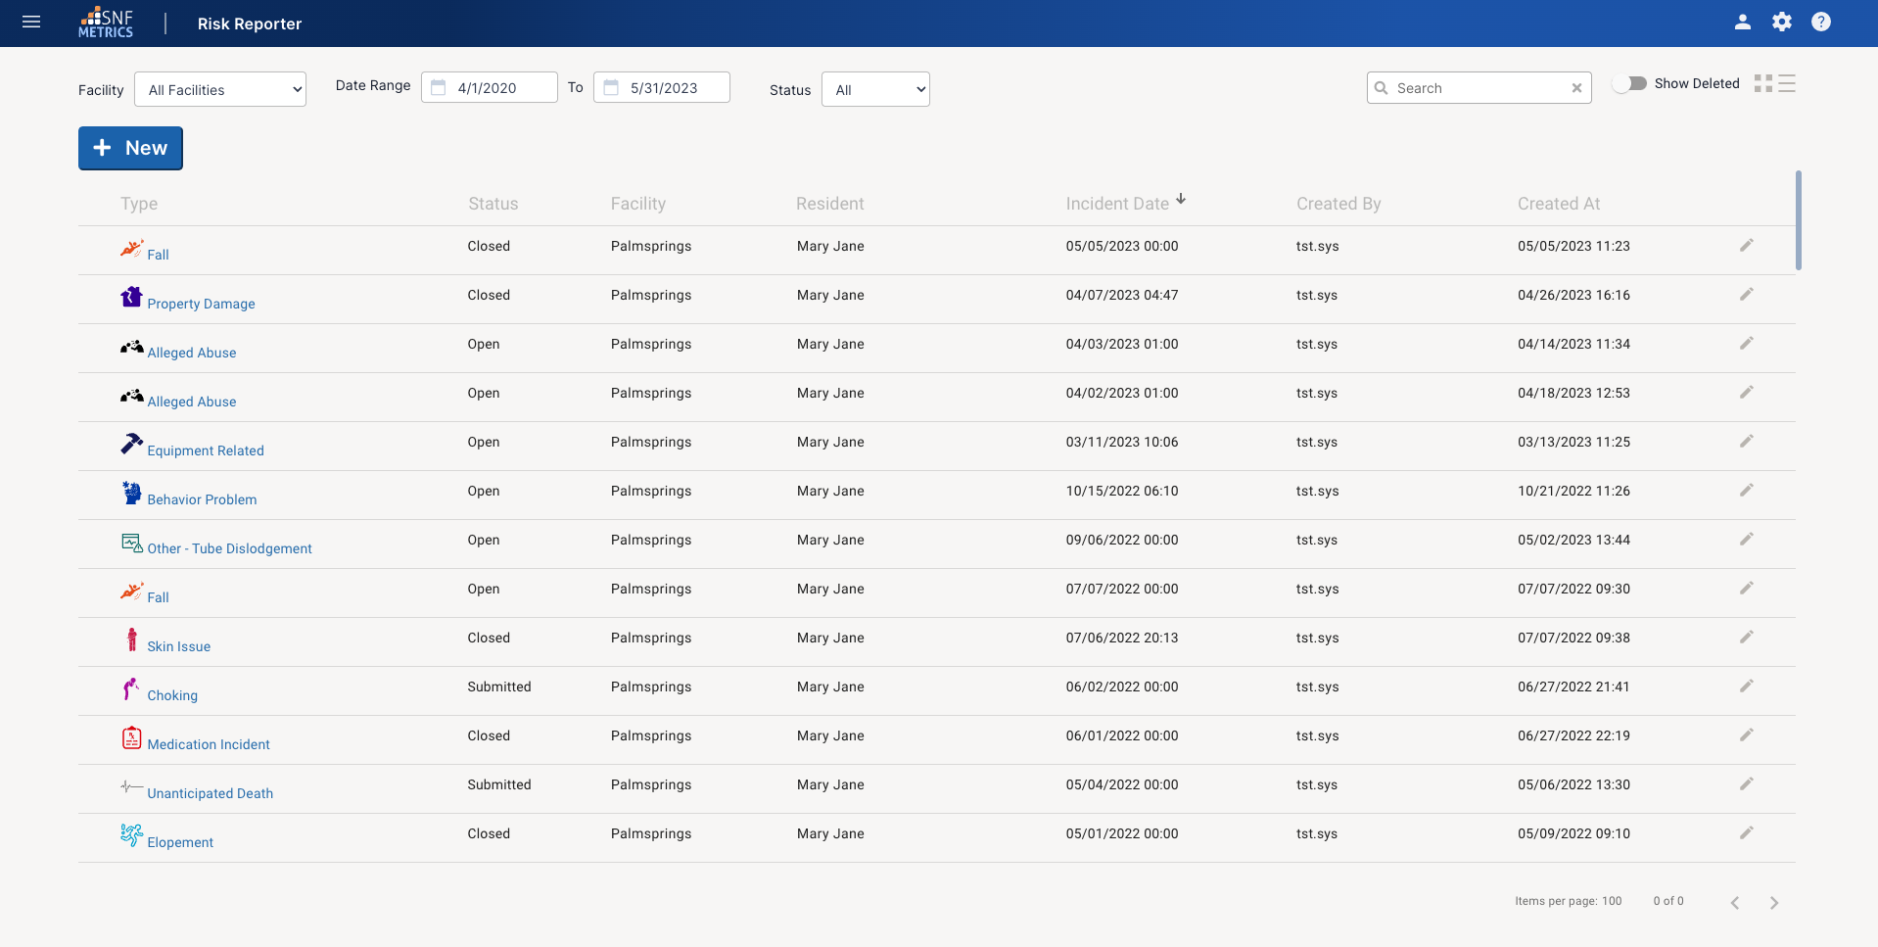1878x947 pixels.
Task: Open calendar for start date 4/1/2020
Action: click(x=439, y=87)
